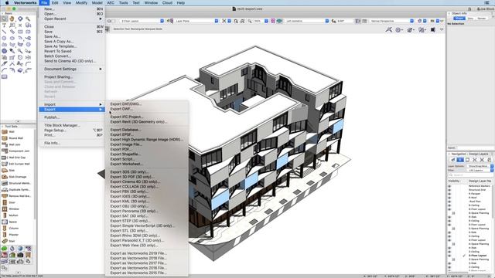Open the Left Isometric view dropdown
The width and height of the screenshot is (495, 278).
pos(306,21)
